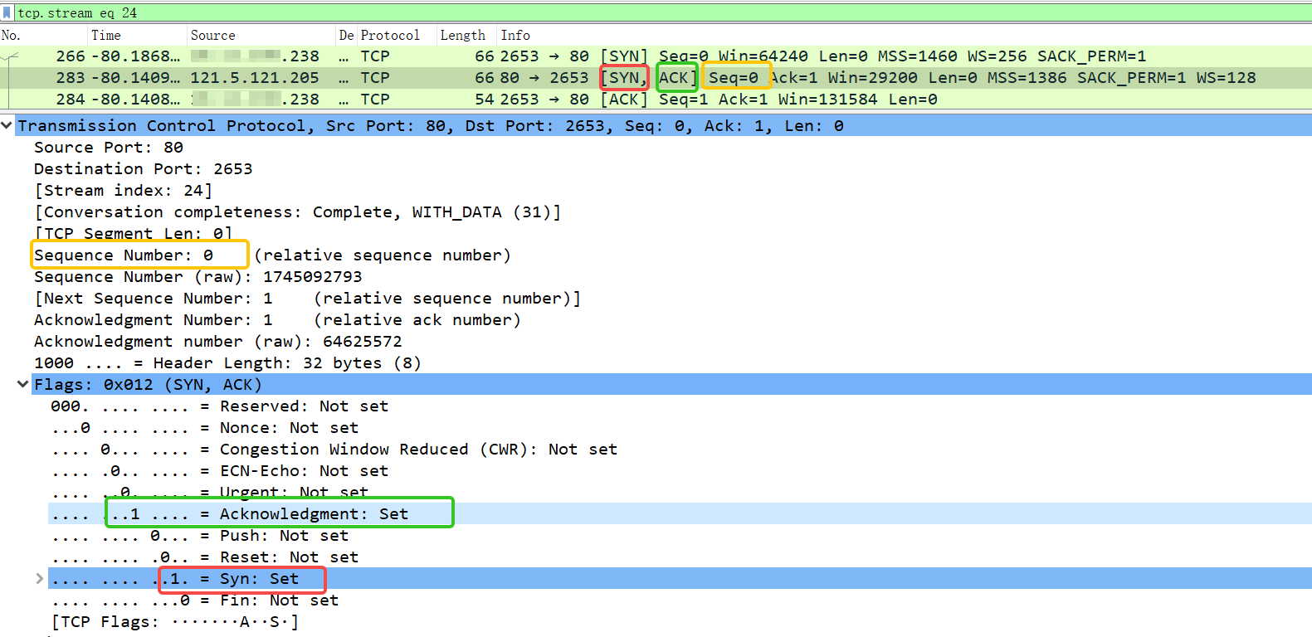The image size is (1312, 637).
Task: Select the Next Sequence Number: 1 line
Action: click(307, 298)
